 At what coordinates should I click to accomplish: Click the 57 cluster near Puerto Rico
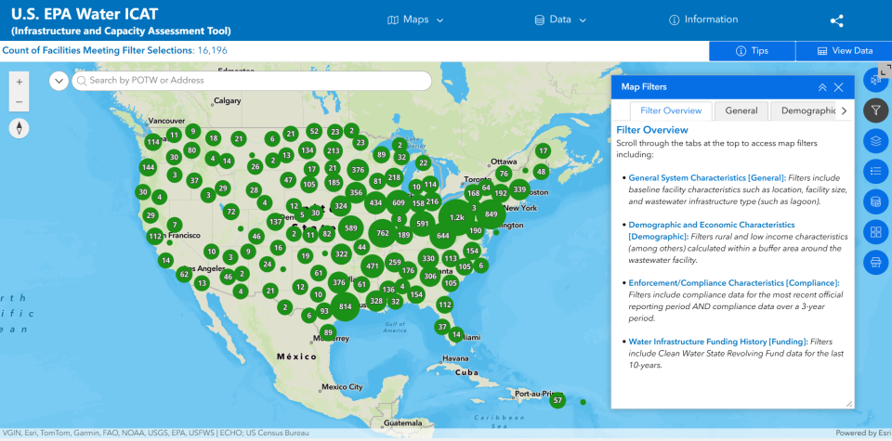click(x=557, y=401)
